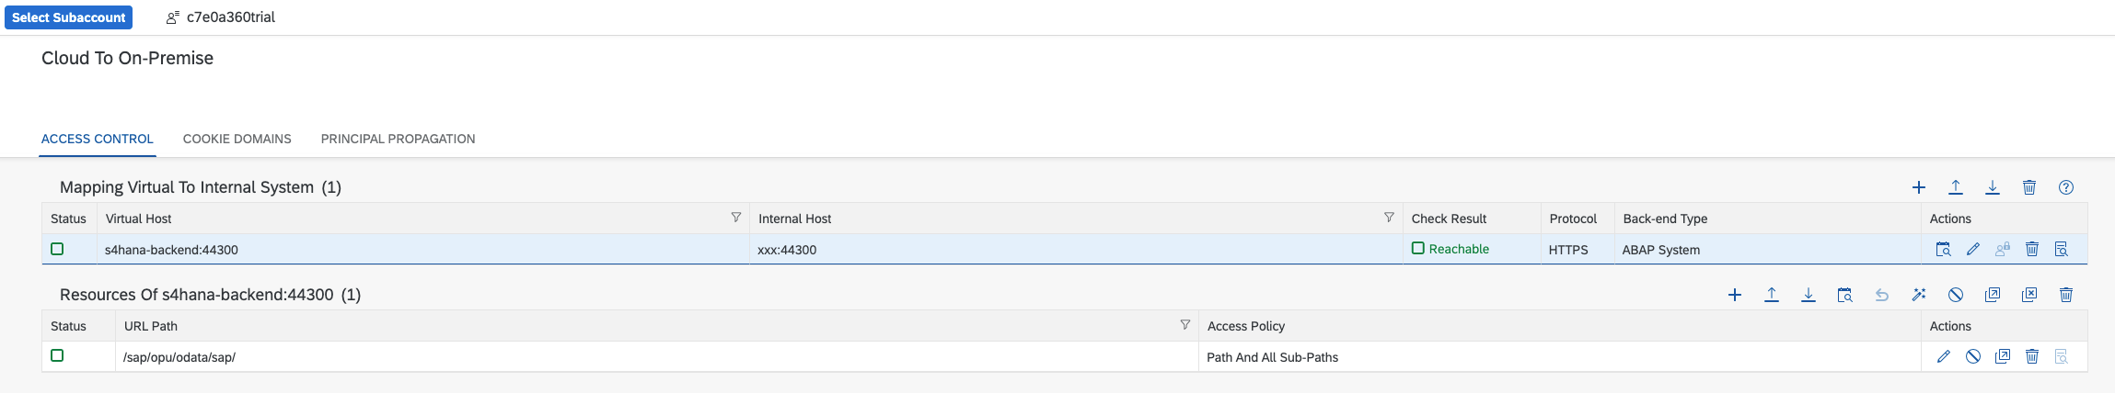Open the Virtual Host column filter
2115x393 pixels.
coord(735,218)
